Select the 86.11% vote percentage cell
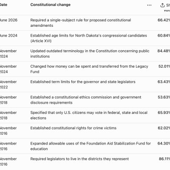170x170 pixels. click(164, 159)
